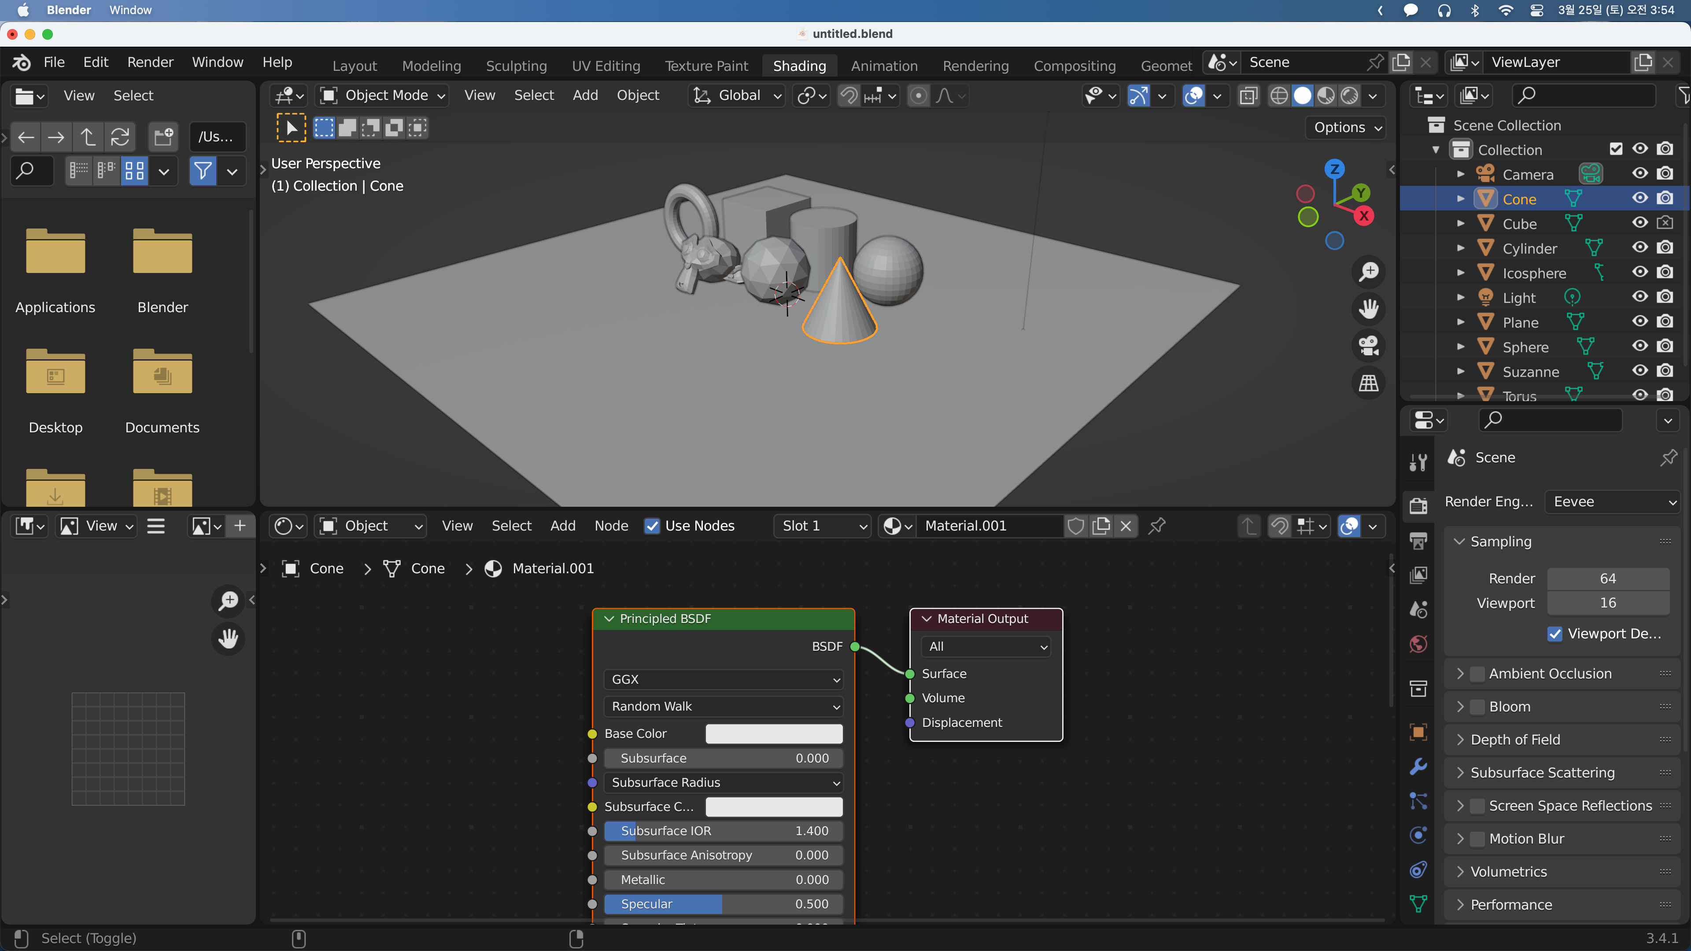
Task: Open the Global transform orientation dropdown
Action: (x=737, y=96)
